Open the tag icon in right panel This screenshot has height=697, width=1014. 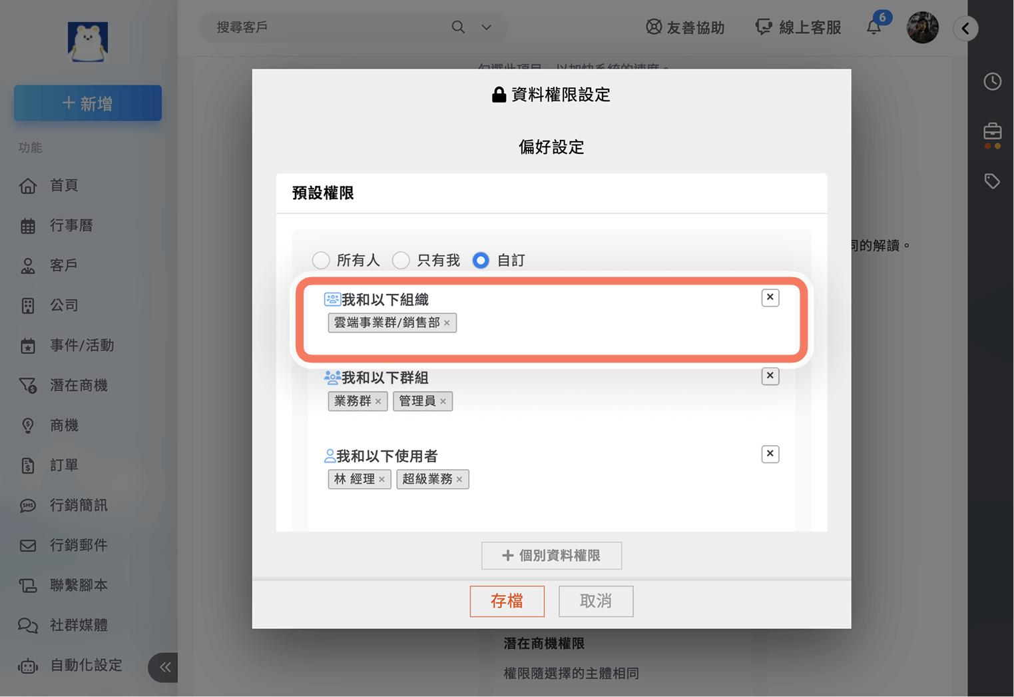(x=992, y=181)
